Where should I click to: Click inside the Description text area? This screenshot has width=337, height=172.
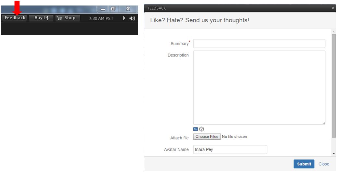(259, 87)
